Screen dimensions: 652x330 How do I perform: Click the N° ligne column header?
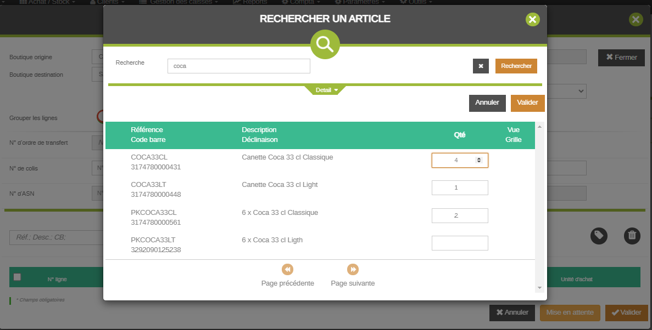tap(57, 280)
